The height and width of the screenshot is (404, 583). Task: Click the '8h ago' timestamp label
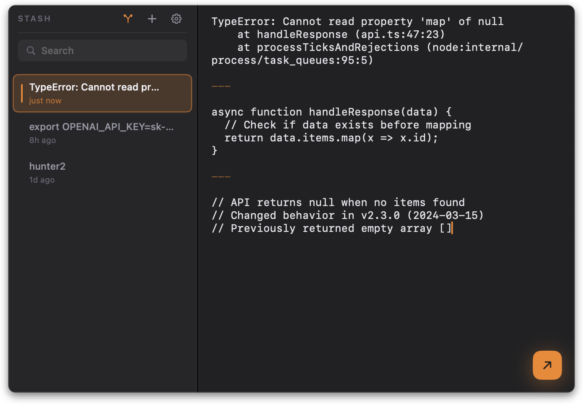pyautogui.click(x=42, y=140)
